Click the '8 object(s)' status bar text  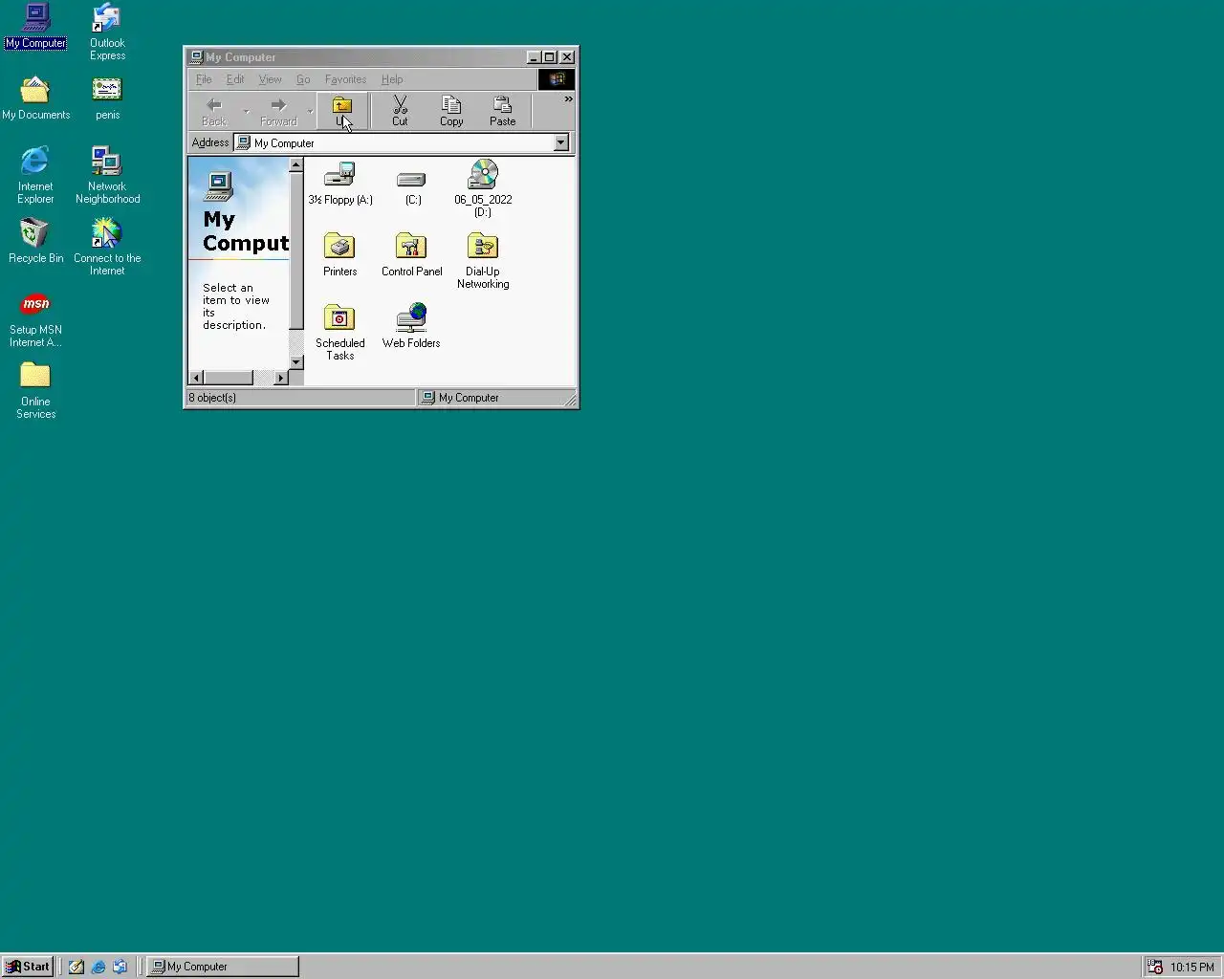click(x=212, y=398)
